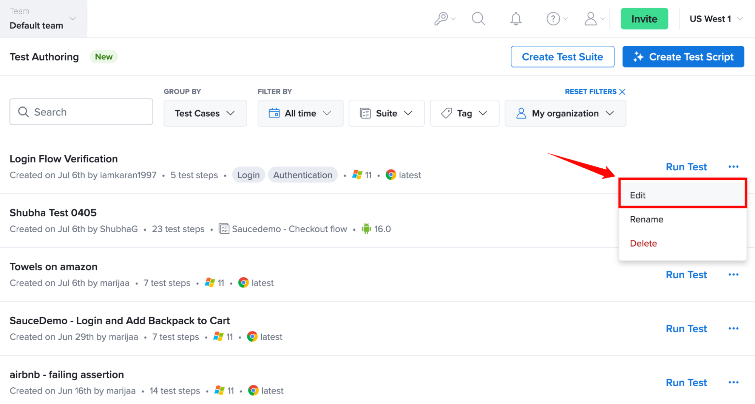This screenshot has height=404, width=755.
Task: Click the Windows icon in Login Flow Verification row
Action: (x=357, y=175)
